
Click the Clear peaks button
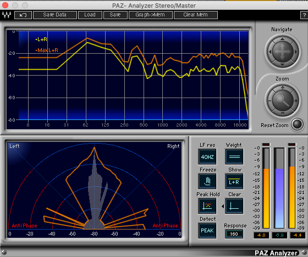pos(234,206)
